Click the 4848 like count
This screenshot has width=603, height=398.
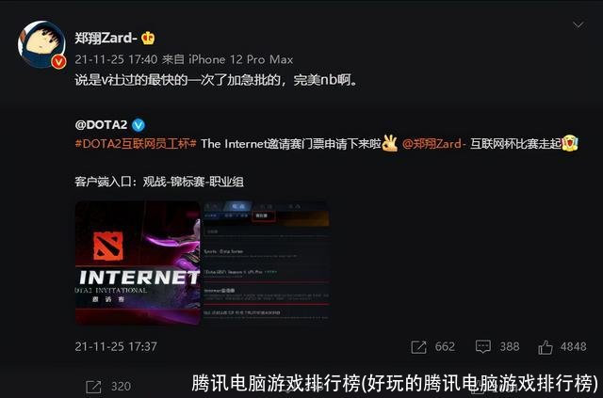click(x=573, y=346)
